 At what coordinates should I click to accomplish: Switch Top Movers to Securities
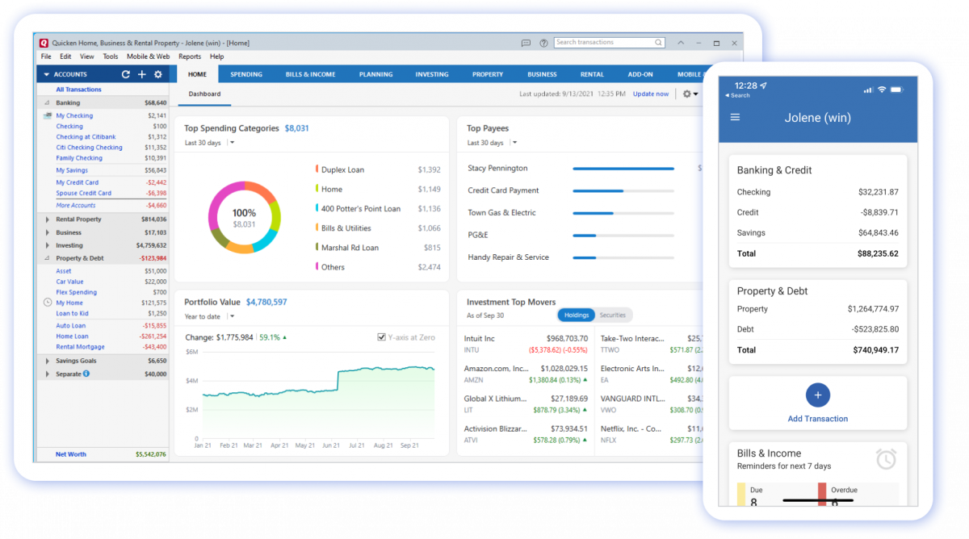pos(613,315)
